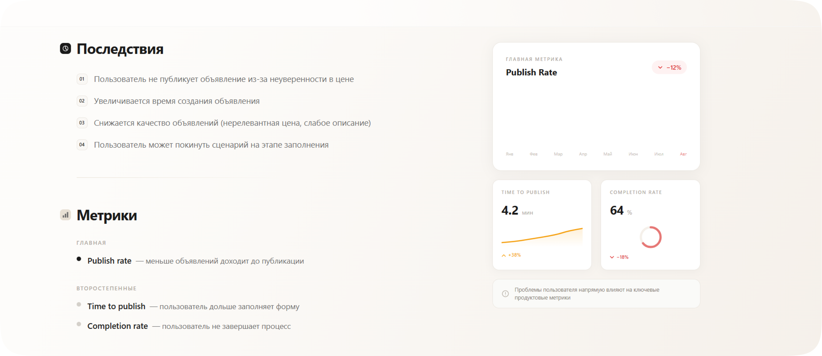Click the info icon in the note box
This screenshot has width=822, height=356.
point(505,294)
